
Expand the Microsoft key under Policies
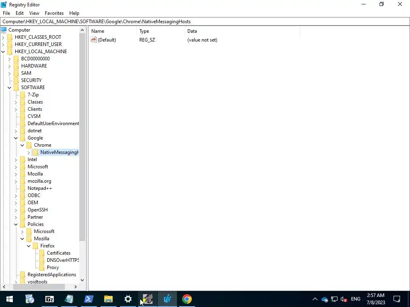coord(22,231)
